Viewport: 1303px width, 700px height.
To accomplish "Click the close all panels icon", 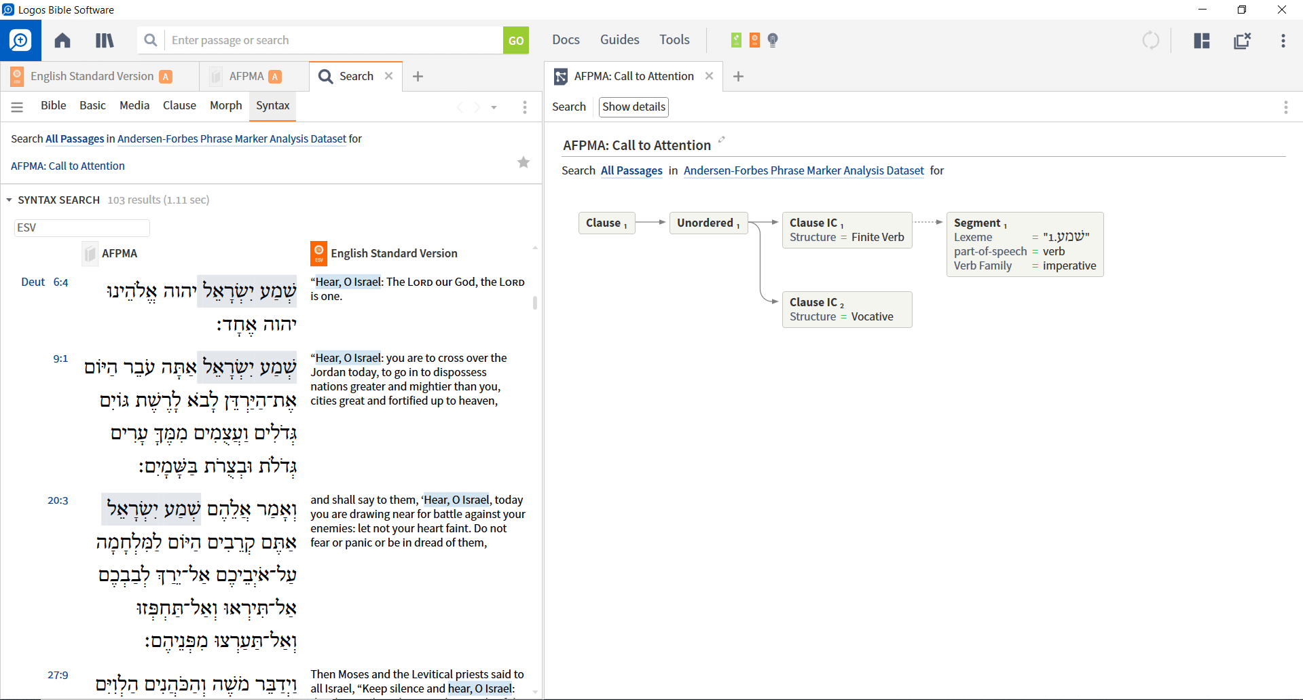I will tap(1242, 41).
